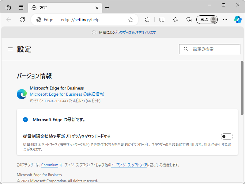Viewport: 245px width, 184px height.
Task: Open split screen view
Action: pos(162,19)
